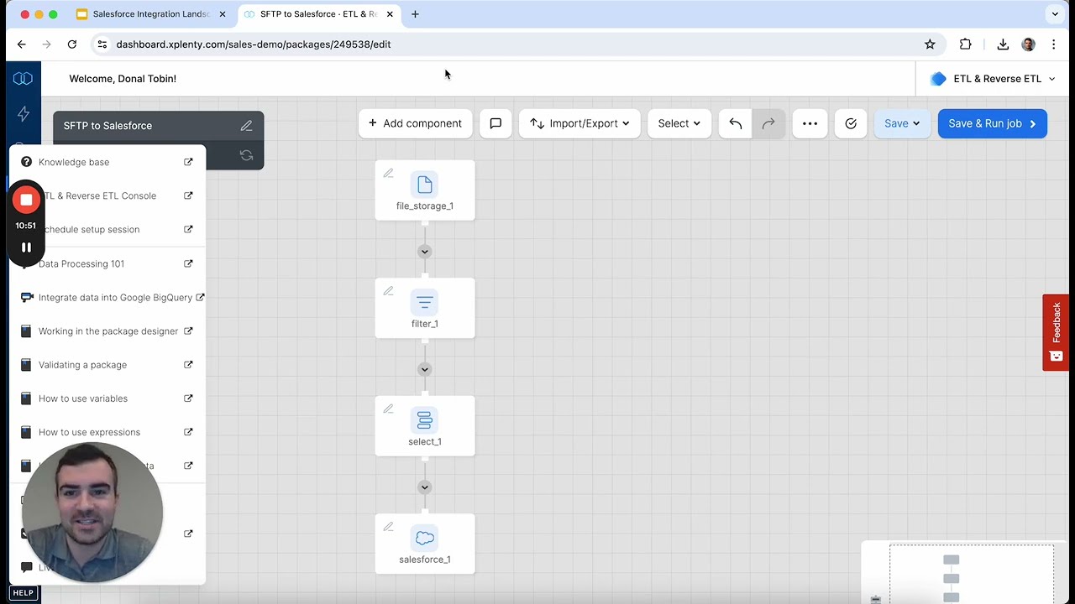Screen dimensions: 1075x604
Task: Expand connector arrow below select_1
Action: pyautogui.click(x=425, y=487)
